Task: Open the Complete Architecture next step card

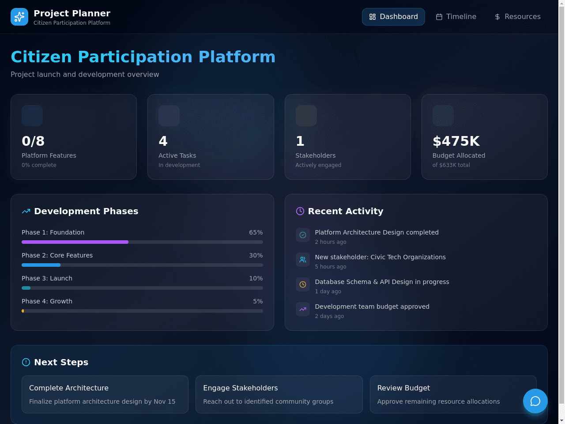Action: tap(105, 394)
